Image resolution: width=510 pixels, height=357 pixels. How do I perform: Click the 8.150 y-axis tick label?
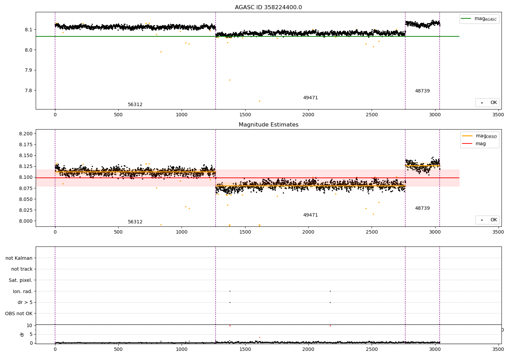tap(26, 155)
